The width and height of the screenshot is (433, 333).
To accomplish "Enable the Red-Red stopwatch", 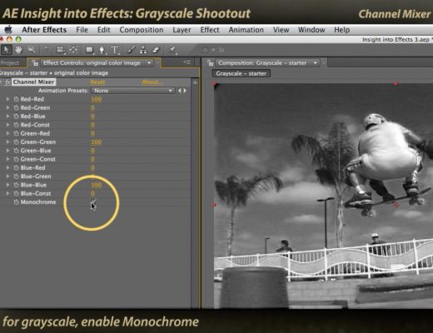I will [16, 99].
